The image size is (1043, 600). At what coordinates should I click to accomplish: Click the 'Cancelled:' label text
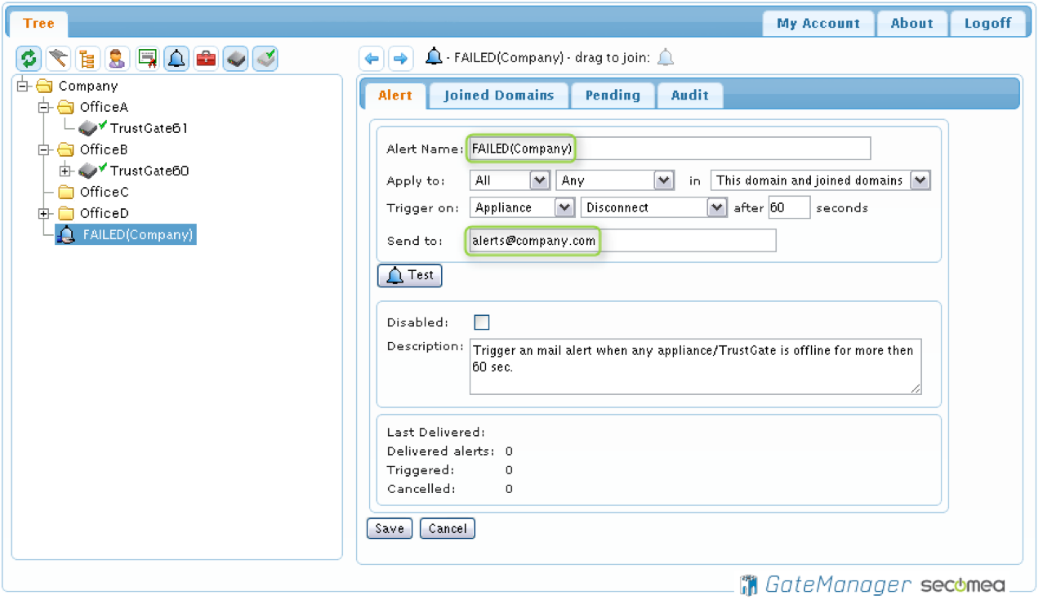point(421,489)
